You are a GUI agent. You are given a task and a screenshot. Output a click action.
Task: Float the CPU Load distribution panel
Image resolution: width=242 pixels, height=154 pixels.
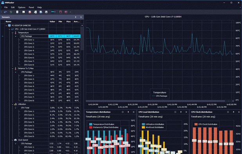pyautogui.click(x=175, y=112)
